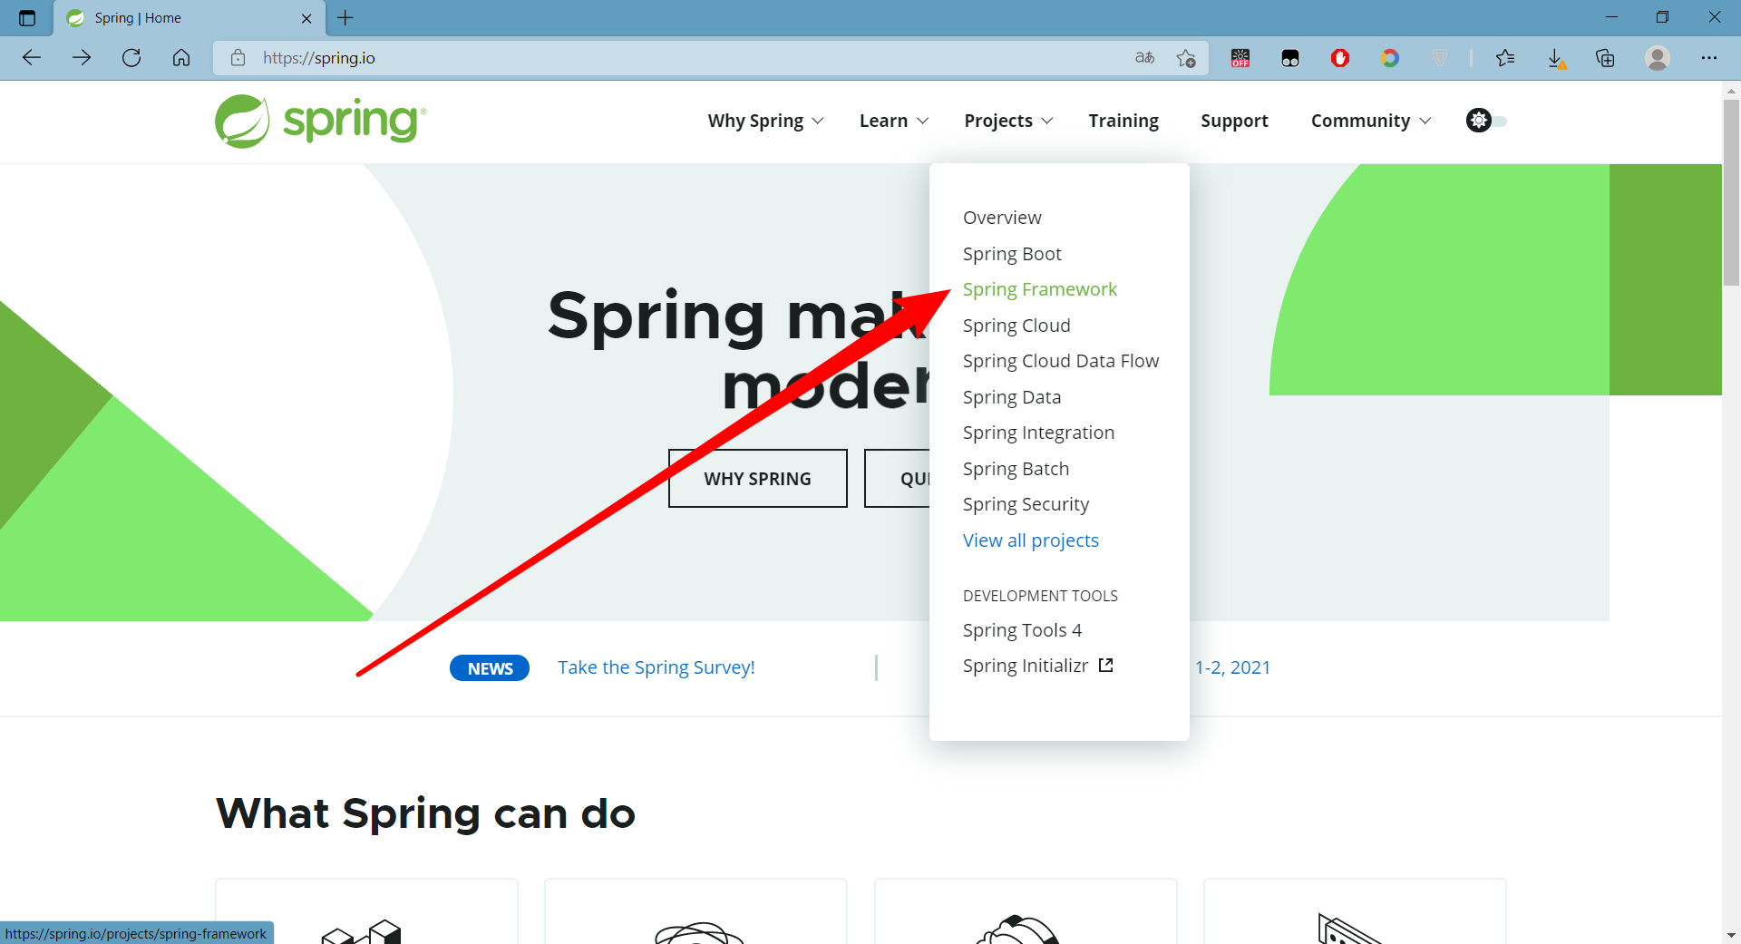Open the Take the Spring Survey link
1741x944 pixels.
click(656, 667)
